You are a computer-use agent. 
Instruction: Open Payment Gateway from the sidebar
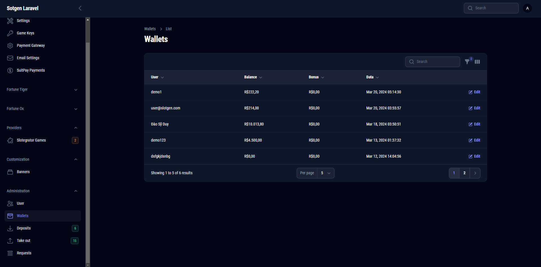[x=31, y=45]
